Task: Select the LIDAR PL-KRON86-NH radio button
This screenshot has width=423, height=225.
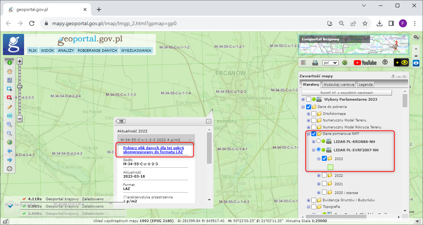Action: click(319, 141)
